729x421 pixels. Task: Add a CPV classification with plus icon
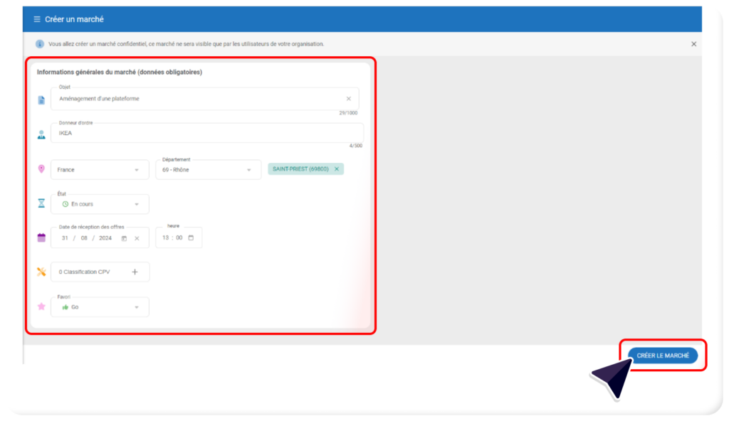(x=135, y=272)
